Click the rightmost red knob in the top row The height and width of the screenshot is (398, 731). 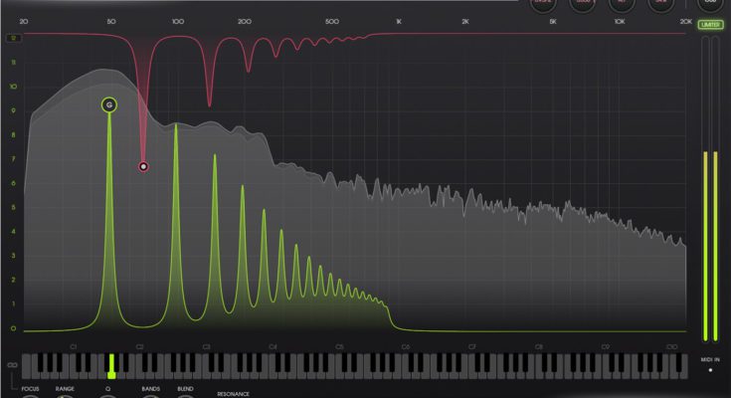(x=658, y=3)
